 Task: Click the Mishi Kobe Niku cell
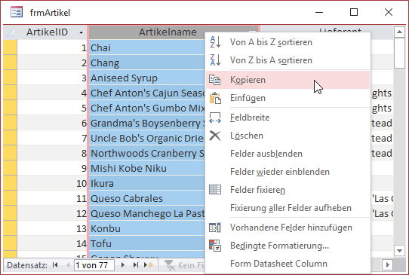point(147,168)
